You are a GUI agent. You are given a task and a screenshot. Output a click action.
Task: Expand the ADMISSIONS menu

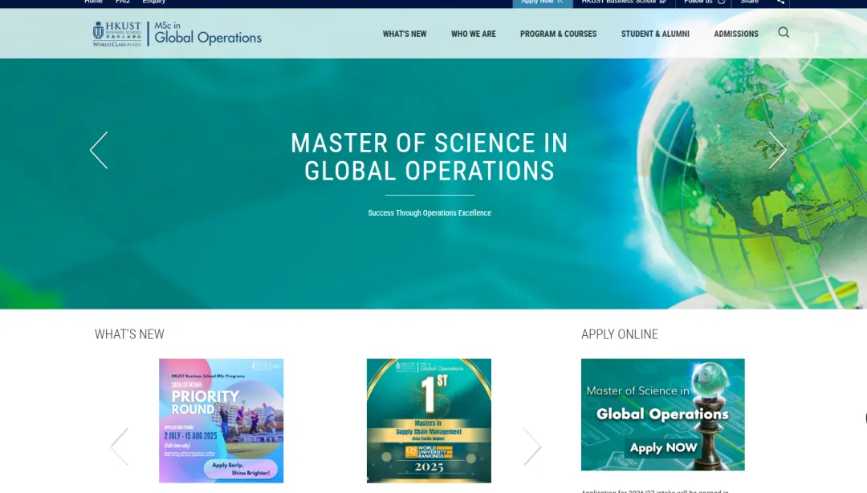tap(735, 34)
